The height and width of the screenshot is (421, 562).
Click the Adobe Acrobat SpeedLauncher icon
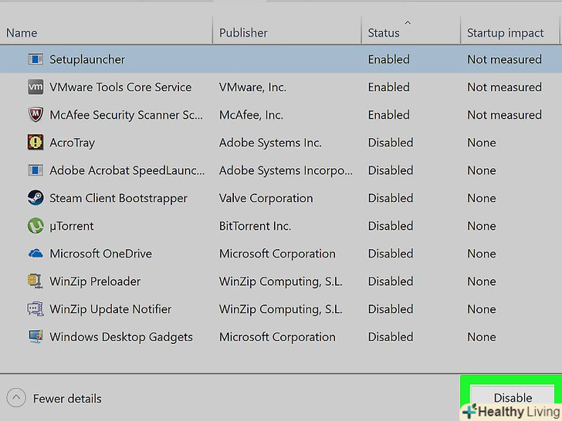coord(36,170)
